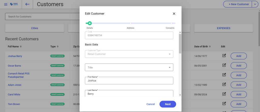Screen dimensions: 260x112
Task: Click Retail Customer badge for Tom Brown
Action: tap(57, 104)
